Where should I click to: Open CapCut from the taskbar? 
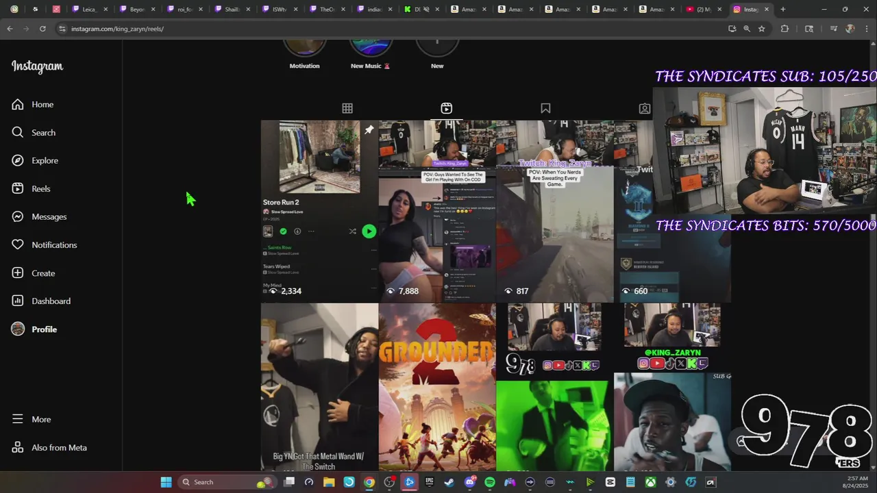point(610,482)
